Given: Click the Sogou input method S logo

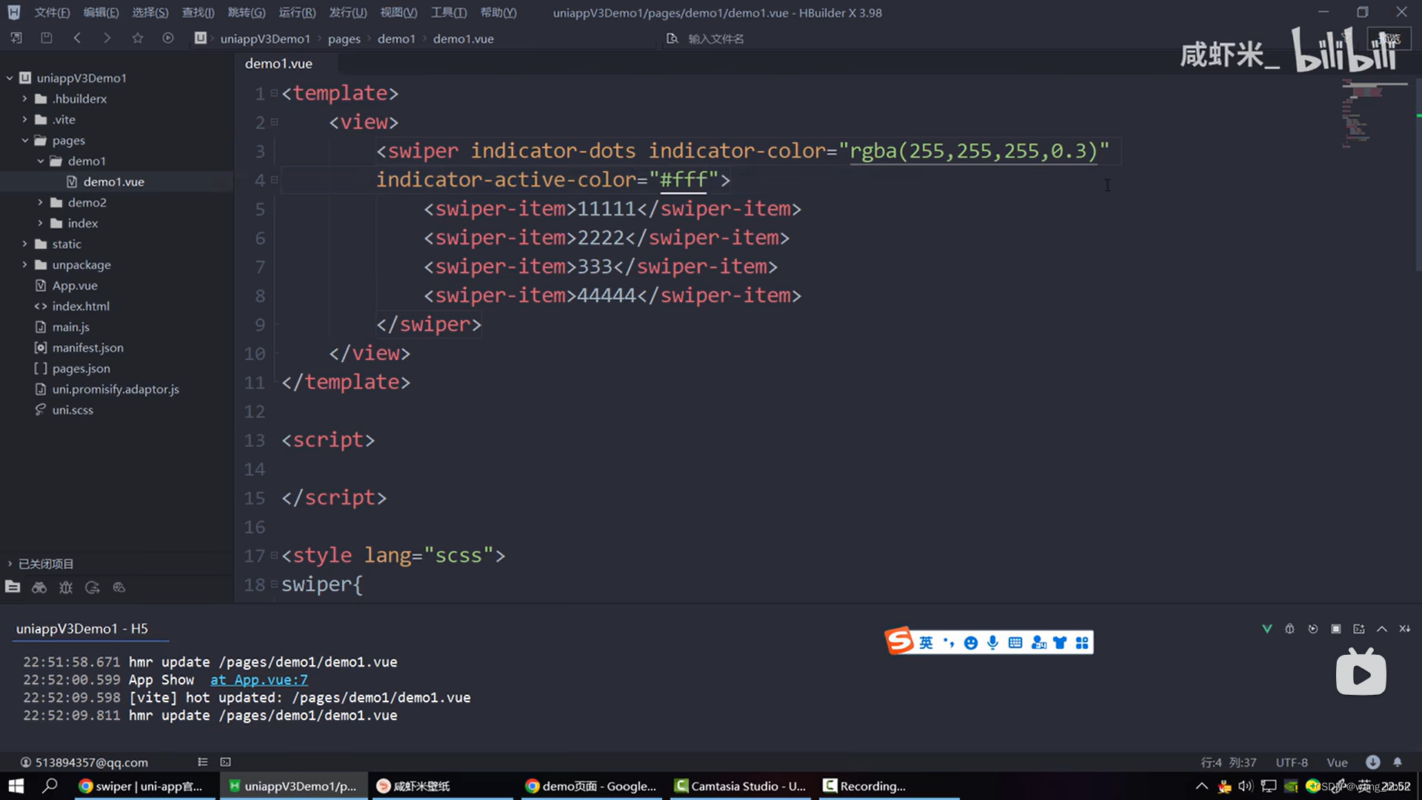Looking at the screenshot, I should click(x=900, y=641).
